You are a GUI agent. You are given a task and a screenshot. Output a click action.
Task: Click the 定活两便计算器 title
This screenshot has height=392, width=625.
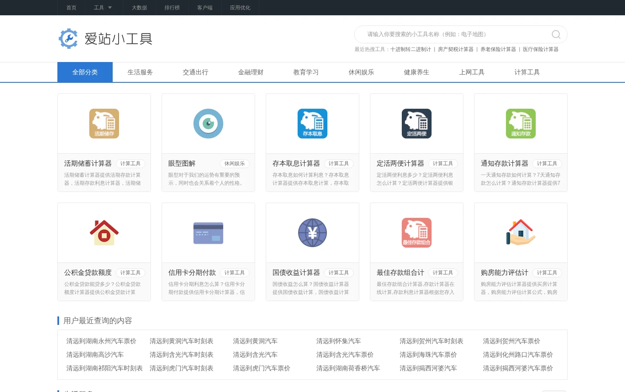[401, 164]
